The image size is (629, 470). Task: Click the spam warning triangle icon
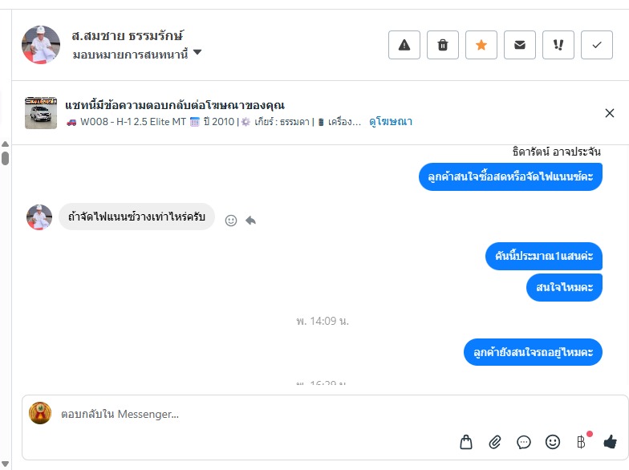point(404,45)
